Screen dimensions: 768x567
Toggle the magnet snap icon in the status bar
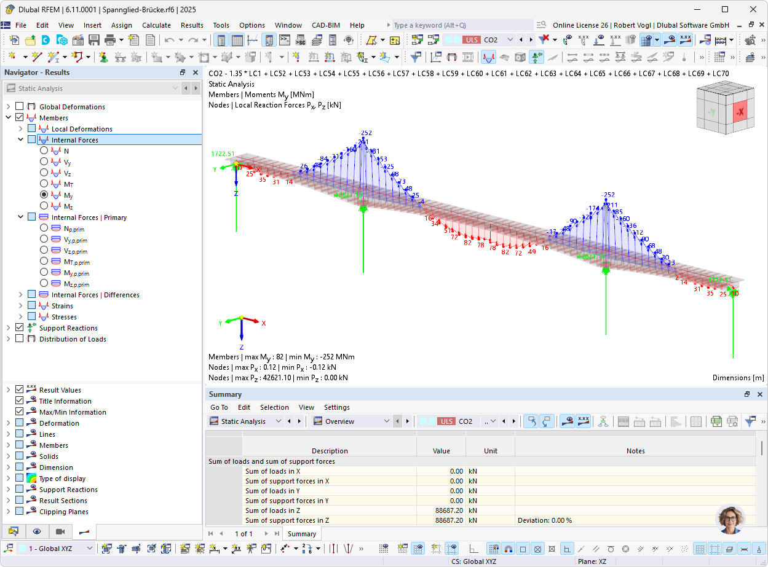509,549
